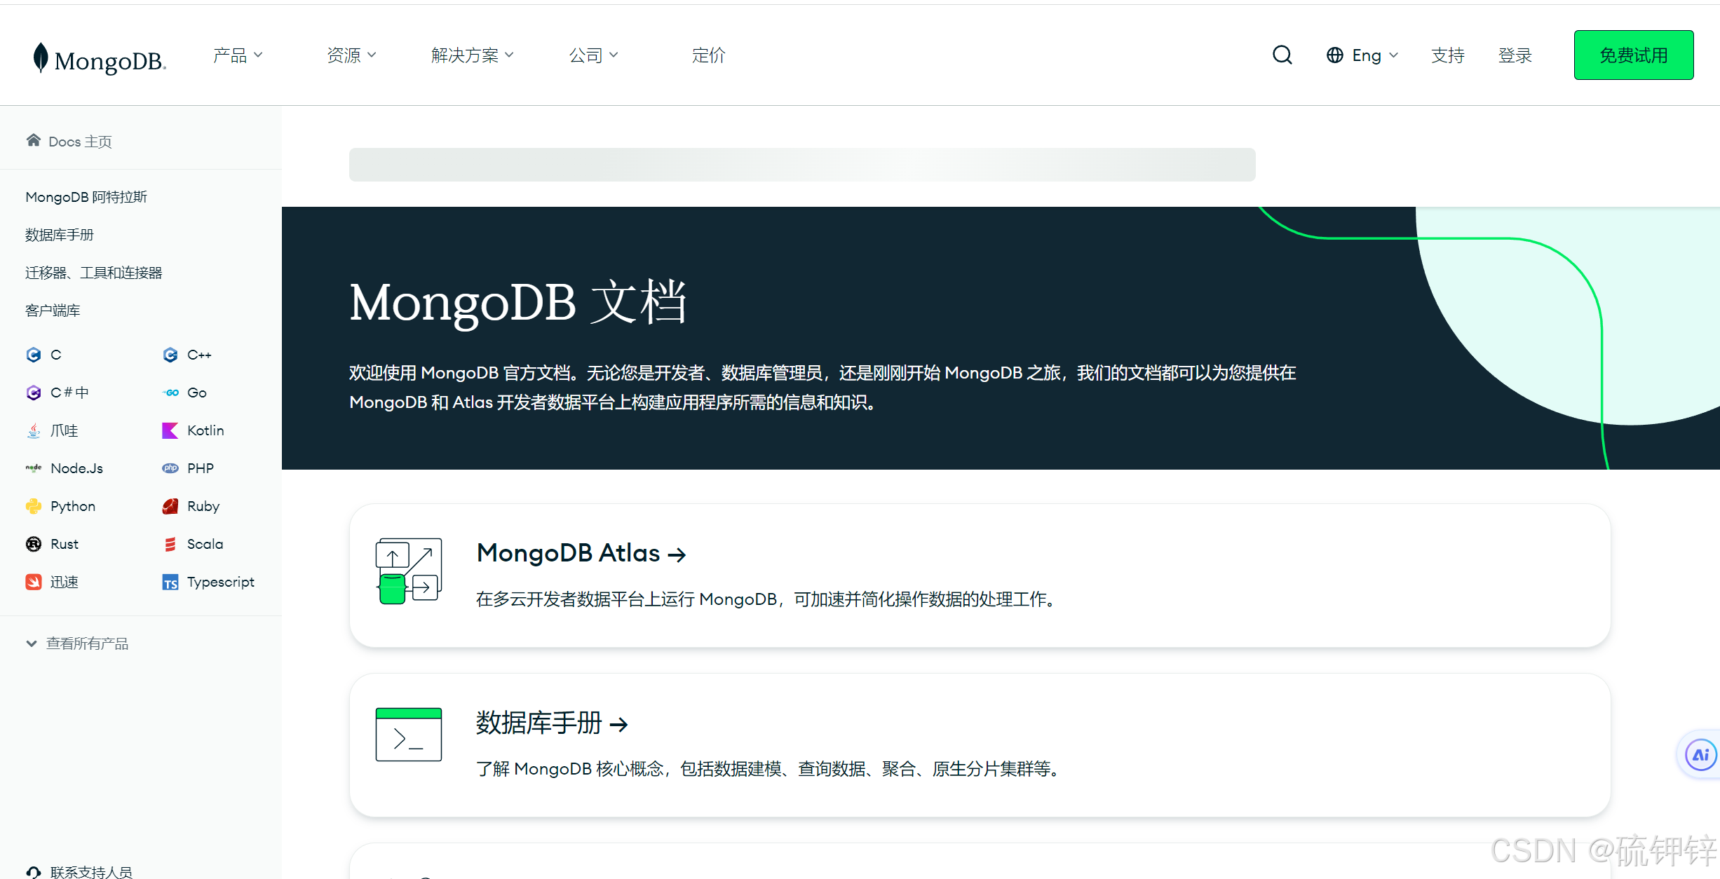Select the Ruby driver icon
The width and height of the screenshot is (1720, 879).
pos(169,505)
